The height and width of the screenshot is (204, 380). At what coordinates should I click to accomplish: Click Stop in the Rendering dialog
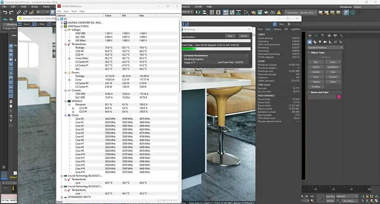[x=230, y=36]
